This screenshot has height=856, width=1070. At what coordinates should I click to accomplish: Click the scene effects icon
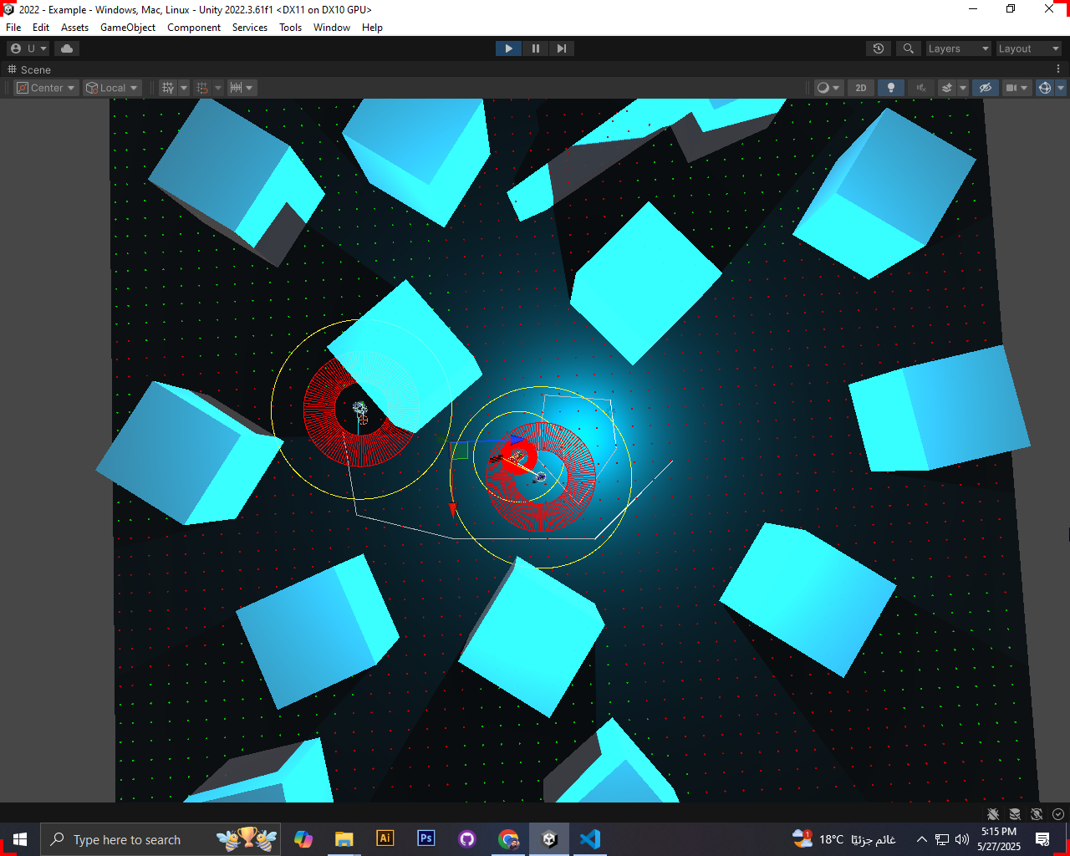[947, 88]
